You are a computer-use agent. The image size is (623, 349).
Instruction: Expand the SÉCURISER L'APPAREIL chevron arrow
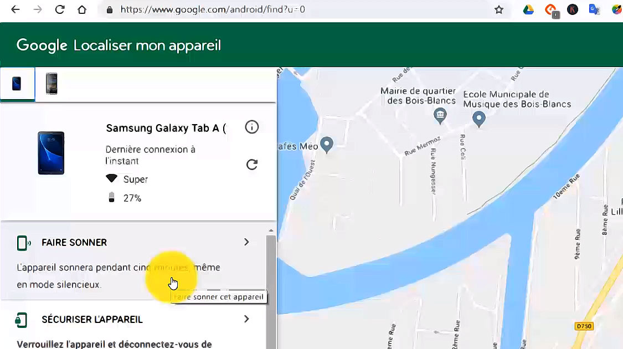point(246,319)
